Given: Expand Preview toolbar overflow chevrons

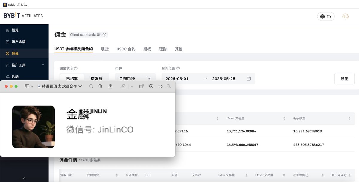Looking at the screenshot, I should tap(161, 86).
